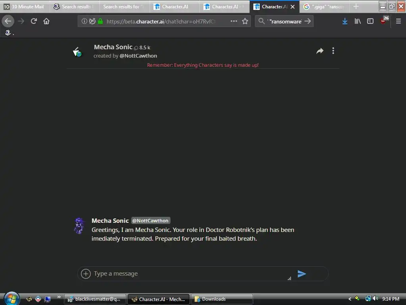This screenshot has height=305, width=406.
Task: Open the Windows Start menu
Action: point(11,299)
